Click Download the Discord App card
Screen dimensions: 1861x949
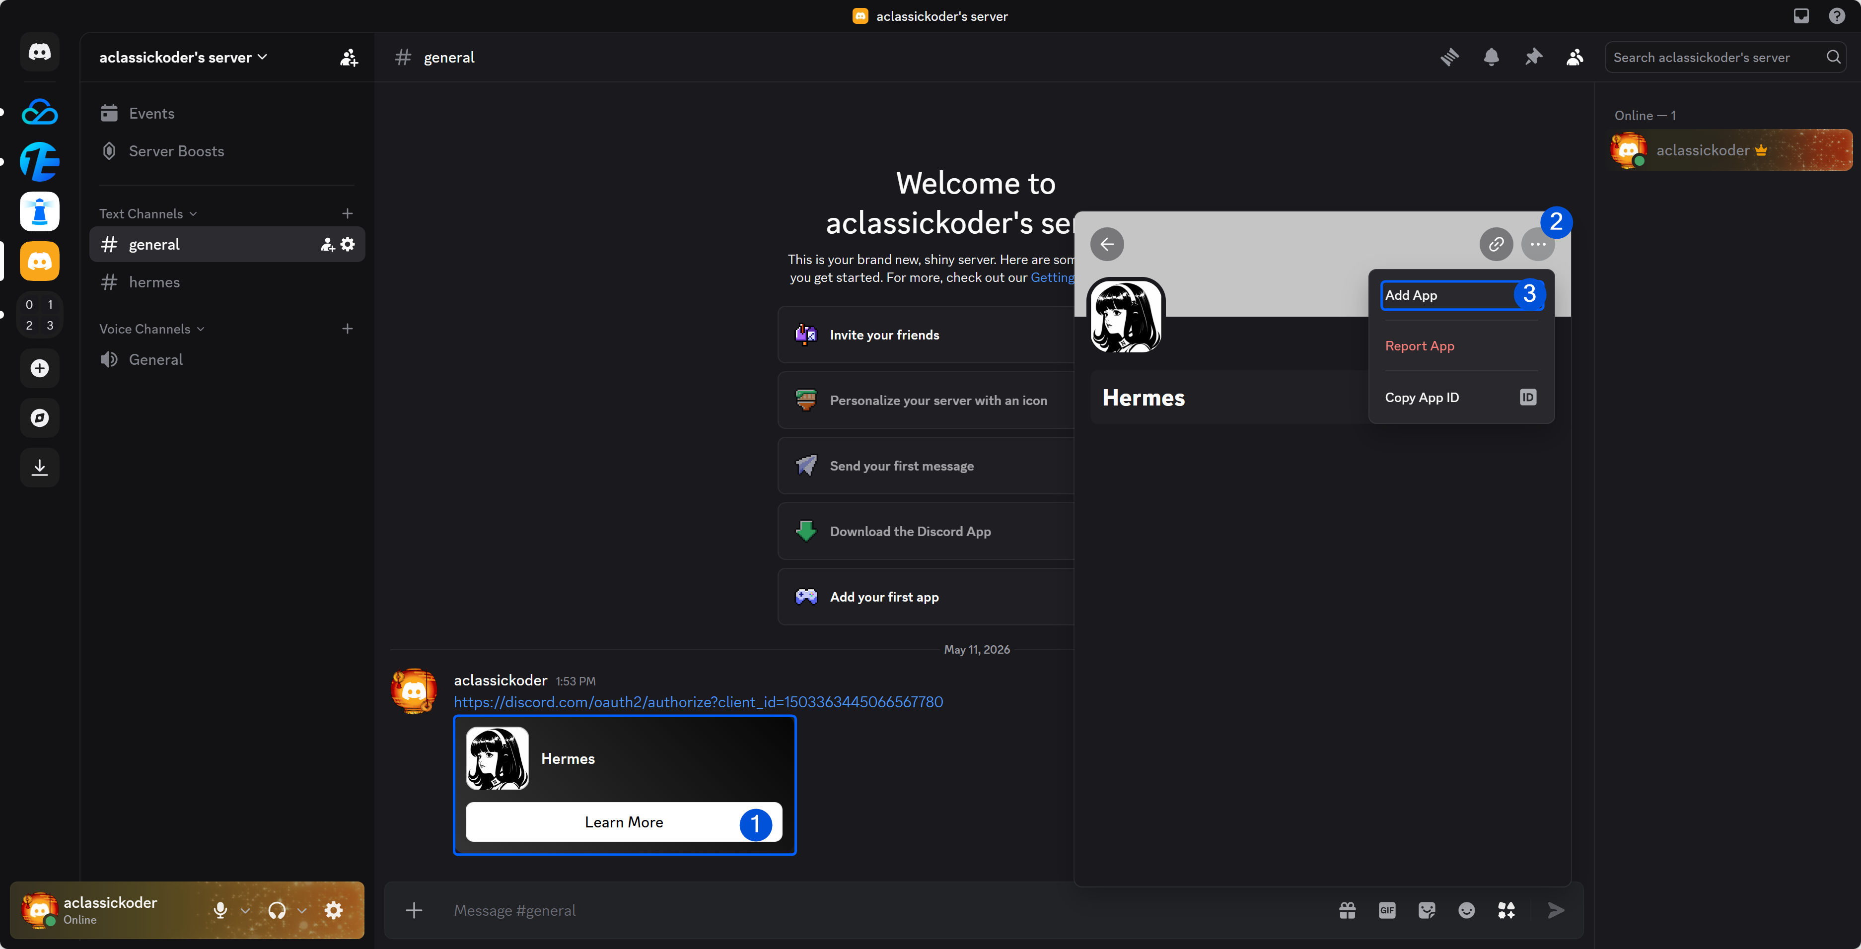click(926, 532)
